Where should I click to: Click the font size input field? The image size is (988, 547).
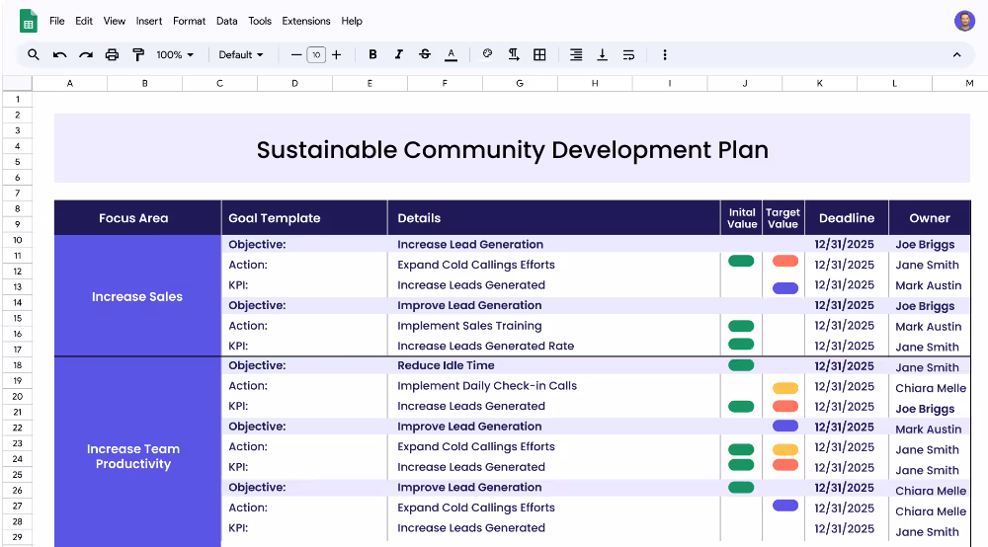coord(316,55)
